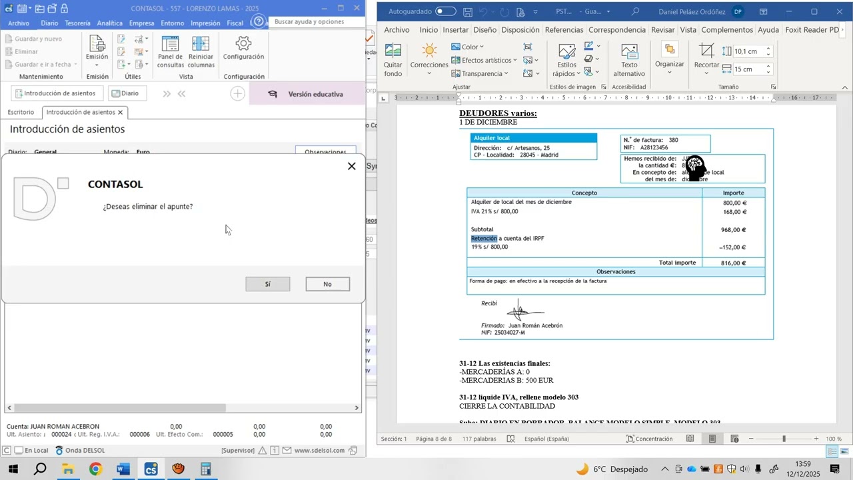Screen dimensions: 853x480
Task: Open the Estilos de imagen dialog launcher
Action: [x=604, y=87]
